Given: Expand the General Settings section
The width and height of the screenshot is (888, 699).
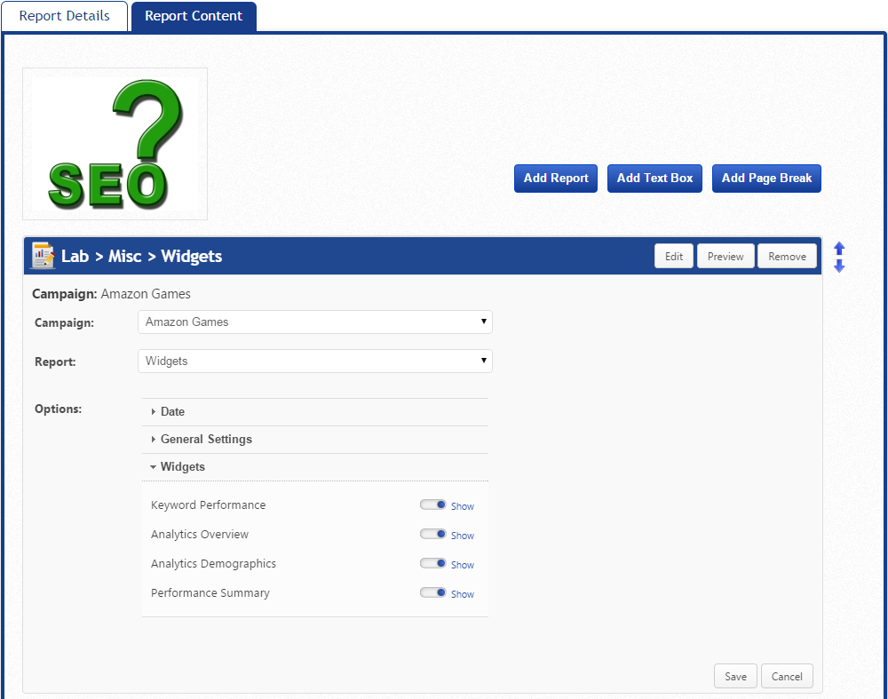Looking at the screenshot, I should (206, 440).
